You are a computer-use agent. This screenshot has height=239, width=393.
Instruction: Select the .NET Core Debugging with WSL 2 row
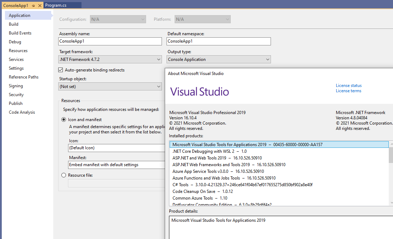(279, 151)
